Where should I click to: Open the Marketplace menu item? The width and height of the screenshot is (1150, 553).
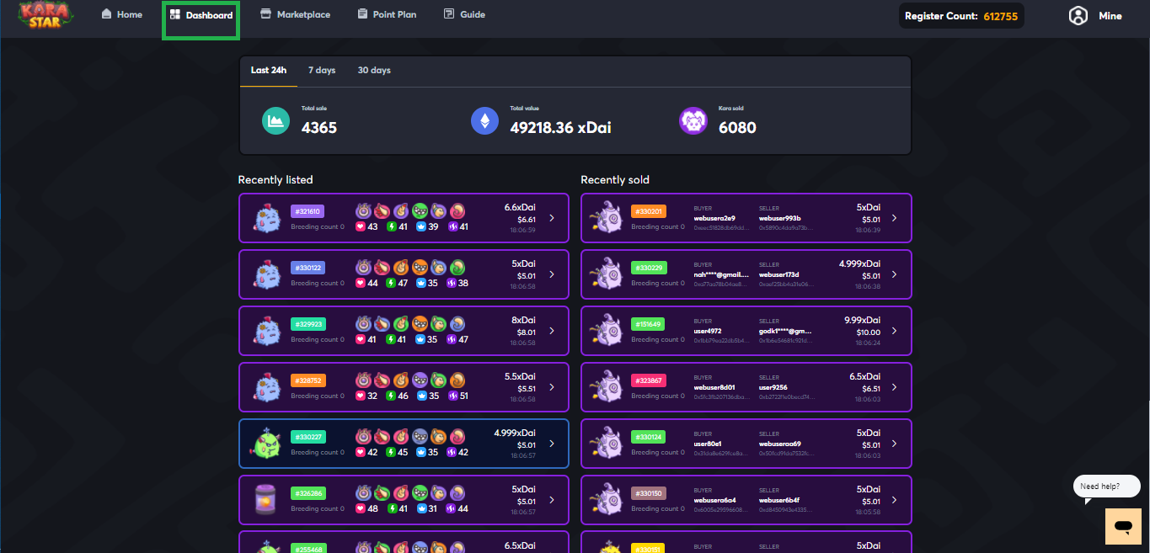(x=295, y=15)
